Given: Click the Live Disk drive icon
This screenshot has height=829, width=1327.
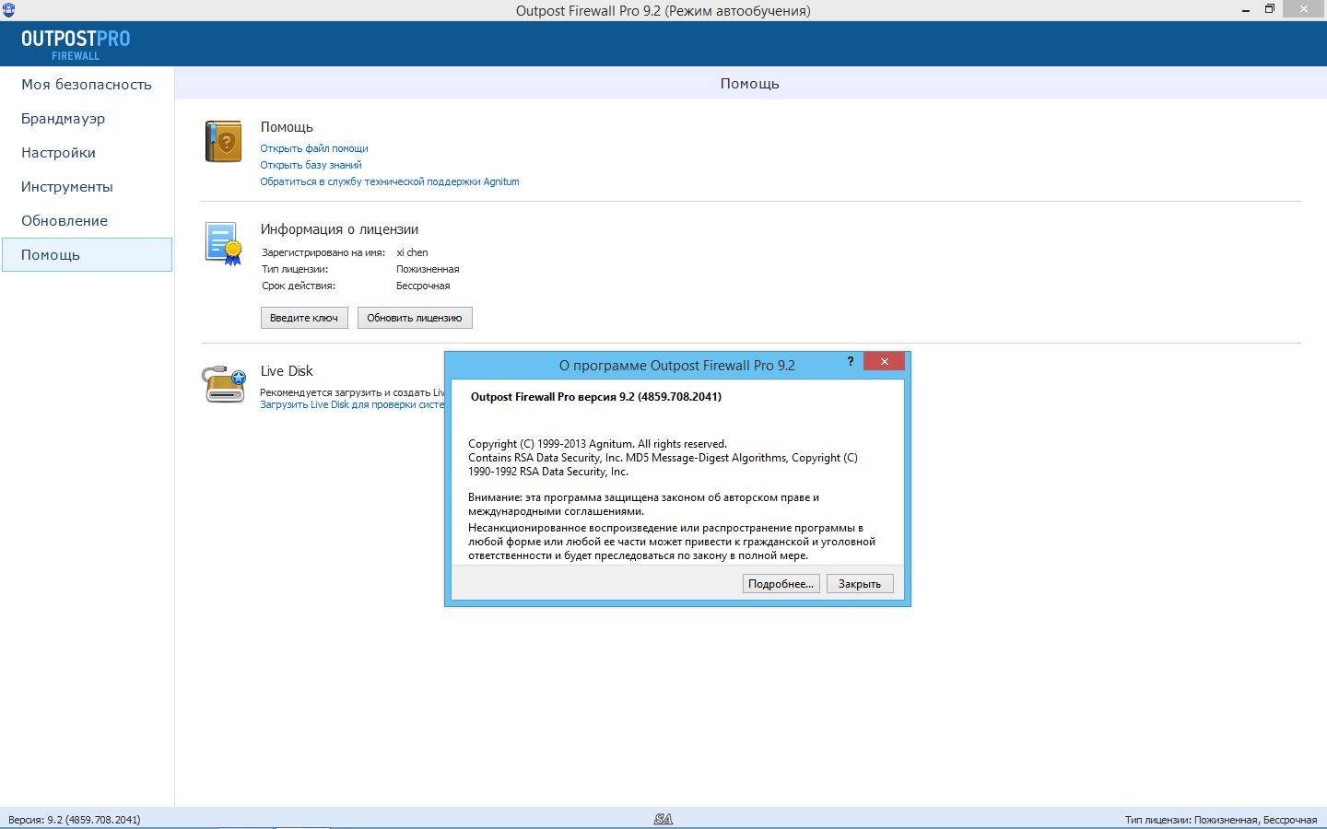Looking at the screenshot, I should [x=224, y=384].
